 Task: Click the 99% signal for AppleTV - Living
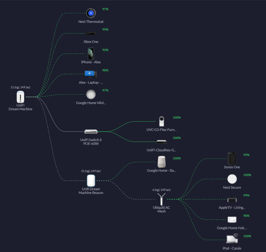point(246,195)
